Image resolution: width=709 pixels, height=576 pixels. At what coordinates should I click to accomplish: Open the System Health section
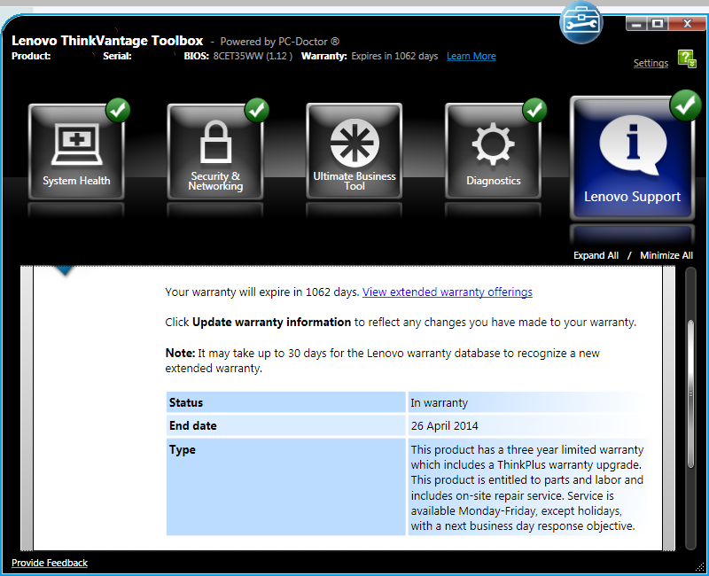pos(76,152)
